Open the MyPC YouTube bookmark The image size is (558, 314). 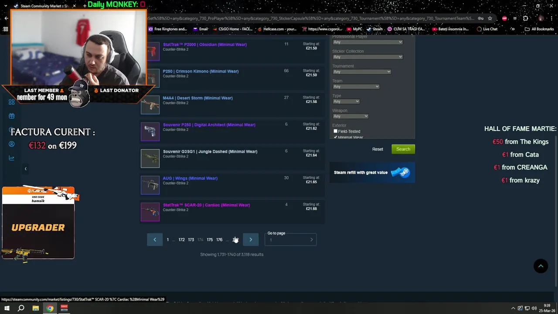tap(354, 29)
